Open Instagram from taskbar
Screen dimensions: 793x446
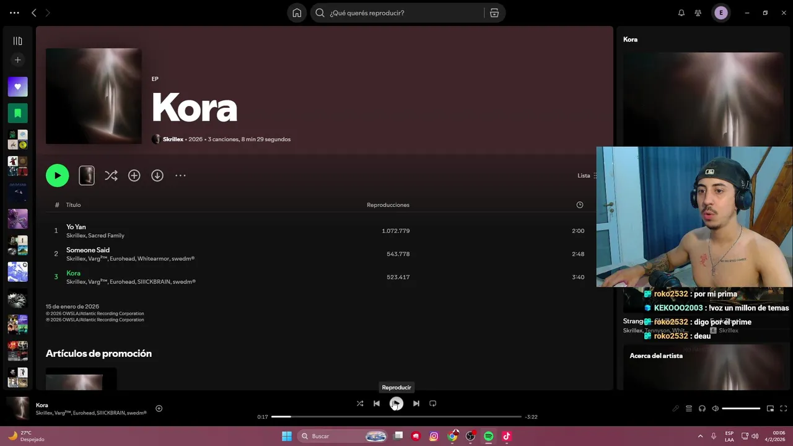(x=434, y=436)
